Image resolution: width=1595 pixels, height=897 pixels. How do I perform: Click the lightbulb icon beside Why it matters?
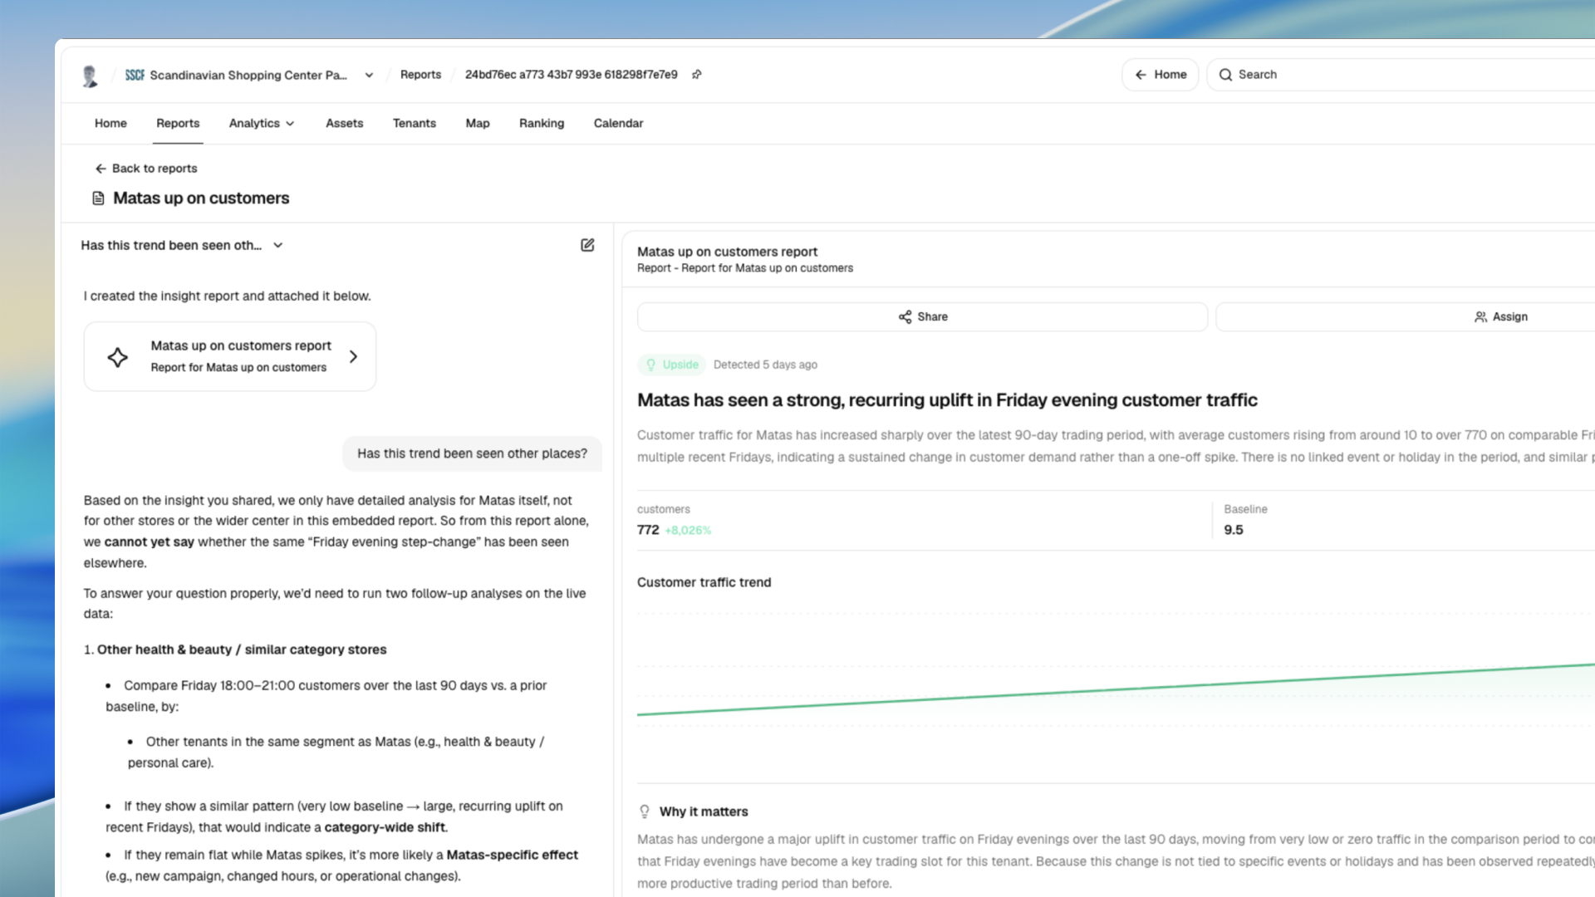point(645,811)
